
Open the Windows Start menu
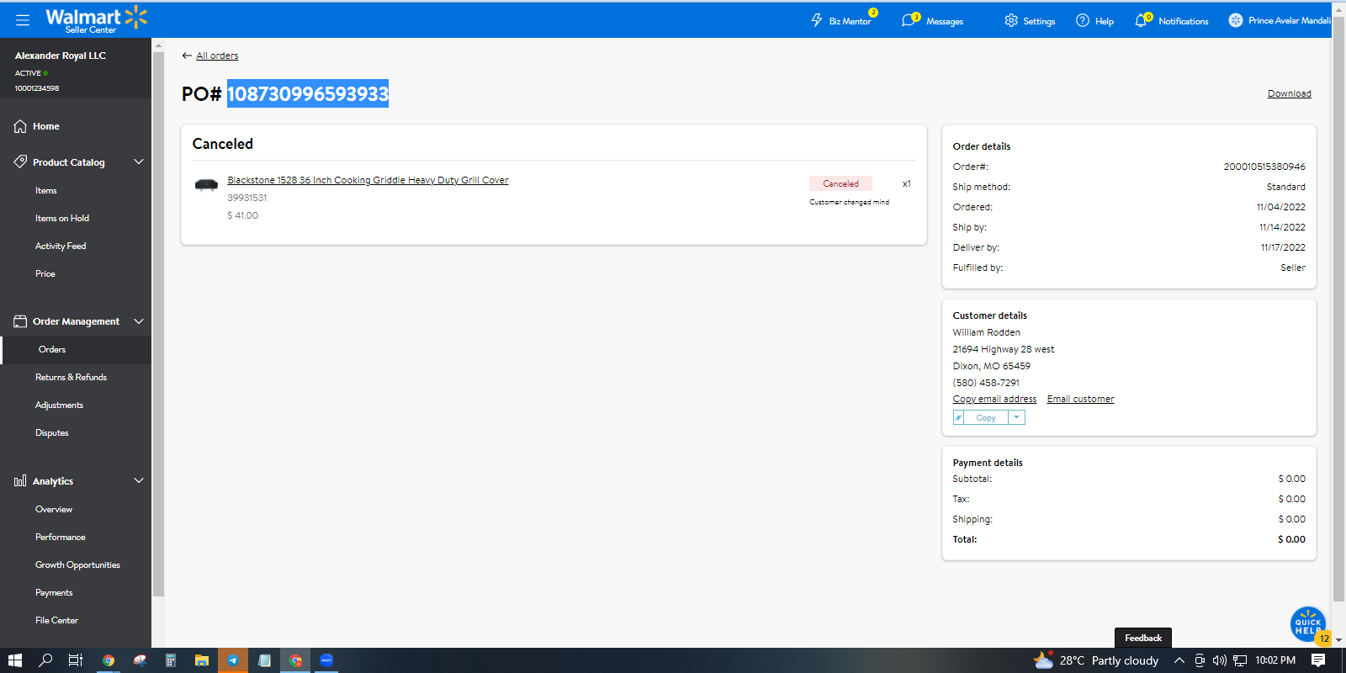tap(14, 660)
